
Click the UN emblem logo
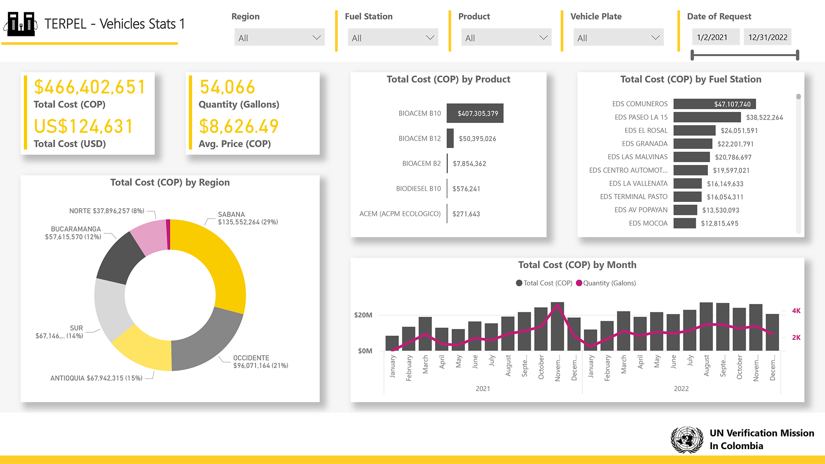pyautogui.click(x=687, y=440)
